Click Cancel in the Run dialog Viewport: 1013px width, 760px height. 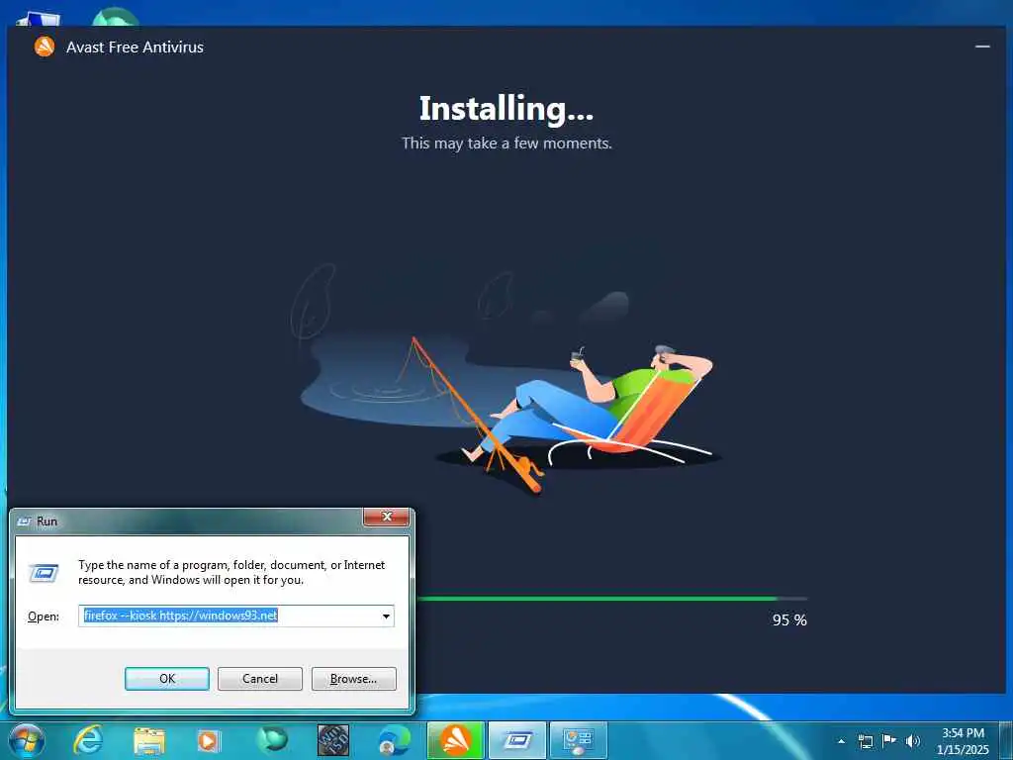point(260,679)
